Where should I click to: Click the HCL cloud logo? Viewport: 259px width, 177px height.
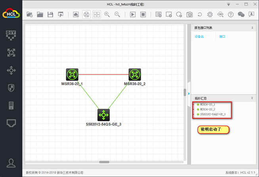click(11, 13)
